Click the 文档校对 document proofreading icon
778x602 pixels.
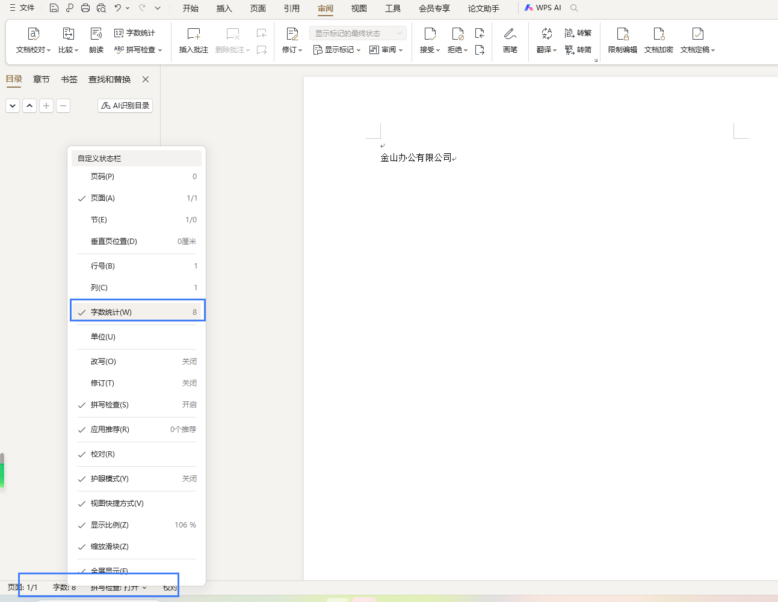click(x=34, y=34)
